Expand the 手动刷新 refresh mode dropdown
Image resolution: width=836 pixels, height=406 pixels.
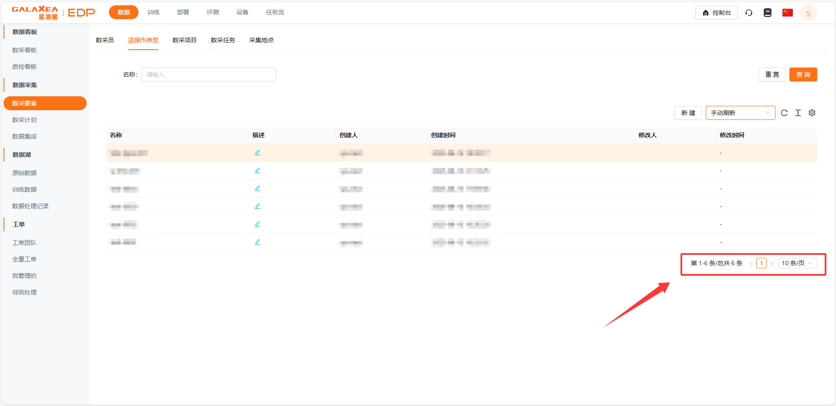(x=740, y=113)
